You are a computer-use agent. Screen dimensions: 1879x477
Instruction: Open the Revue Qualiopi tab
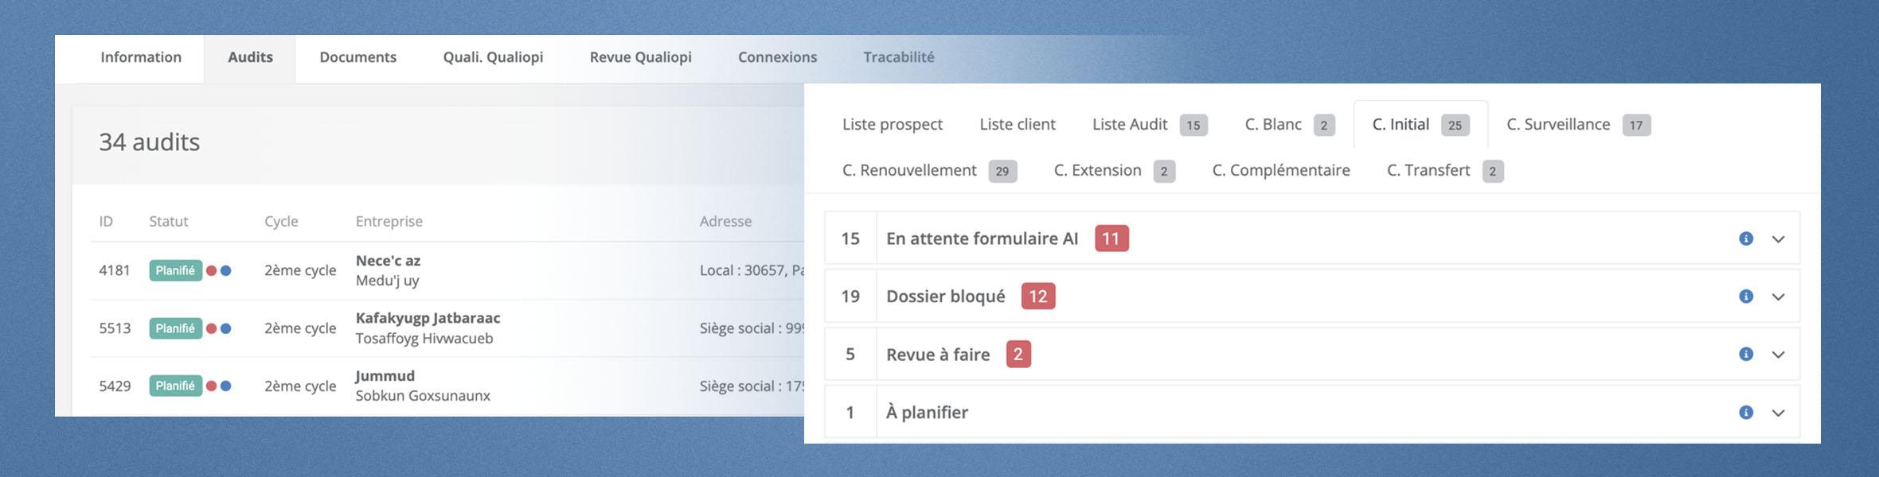click(x=640, y=57)
